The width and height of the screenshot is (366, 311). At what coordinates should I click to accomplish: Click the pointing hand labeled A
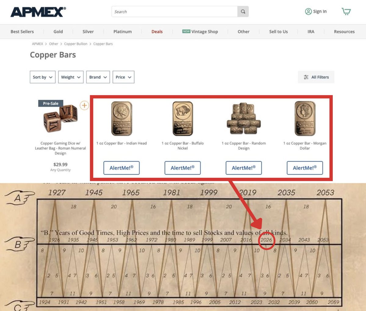(19, 198)
